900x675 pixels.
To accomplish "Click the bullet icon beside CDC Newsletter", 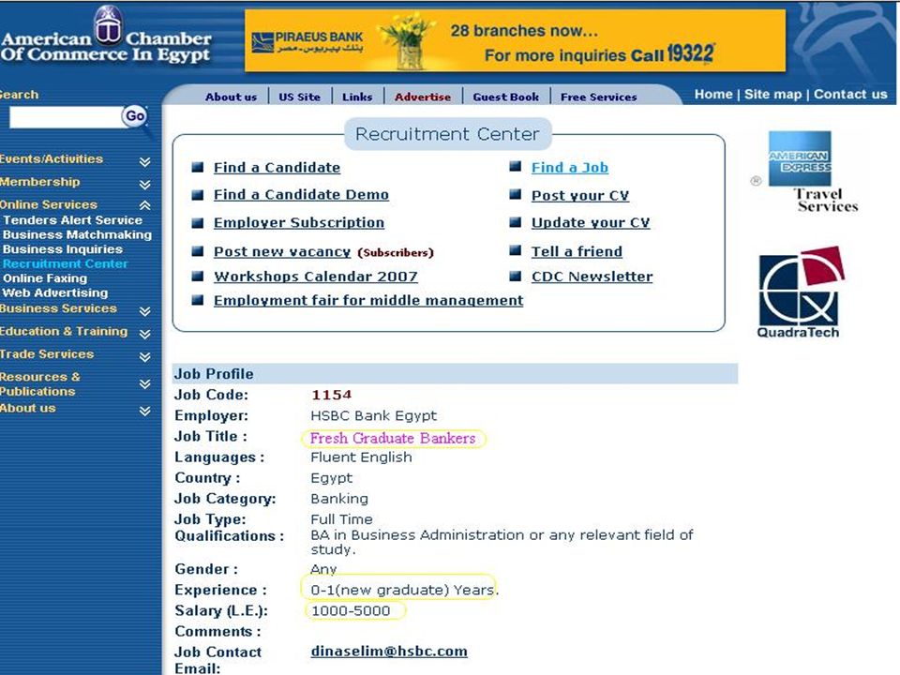I will (x=515, y=276).
